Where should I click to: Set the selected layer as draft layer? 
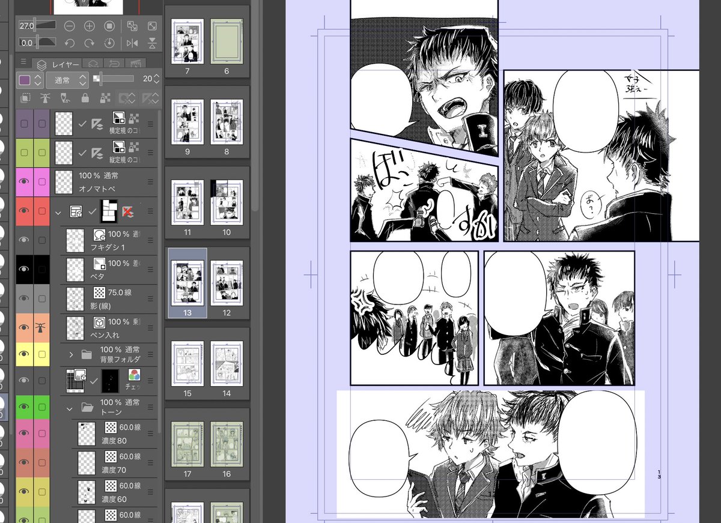click(x=65, y=98)
